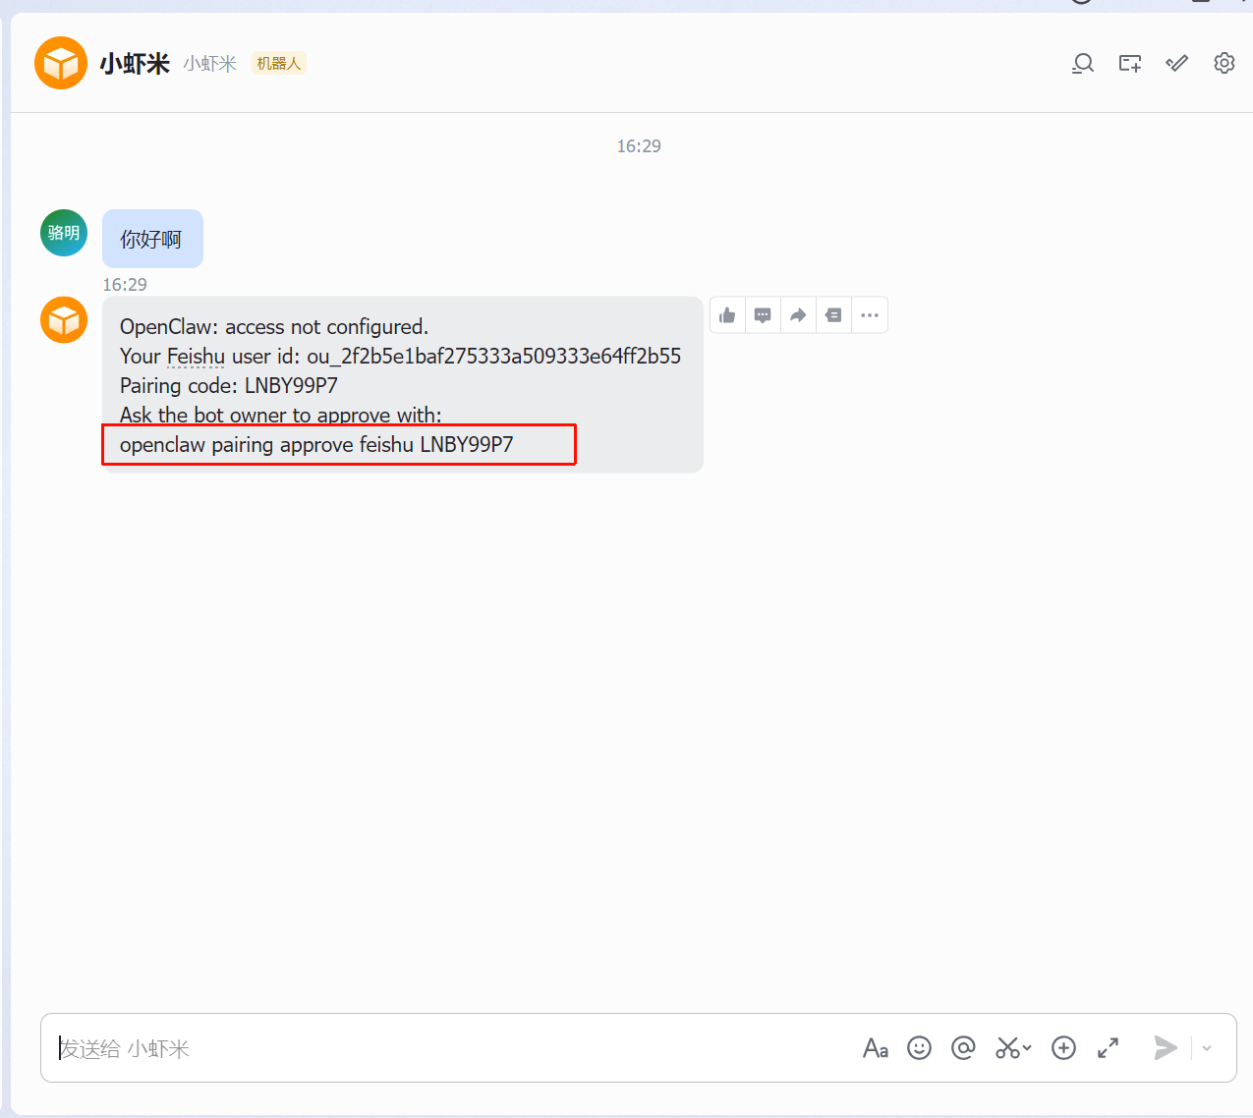Click the scissors screenshot tool
1253x1118 pixels.
coord(1007,1048)
